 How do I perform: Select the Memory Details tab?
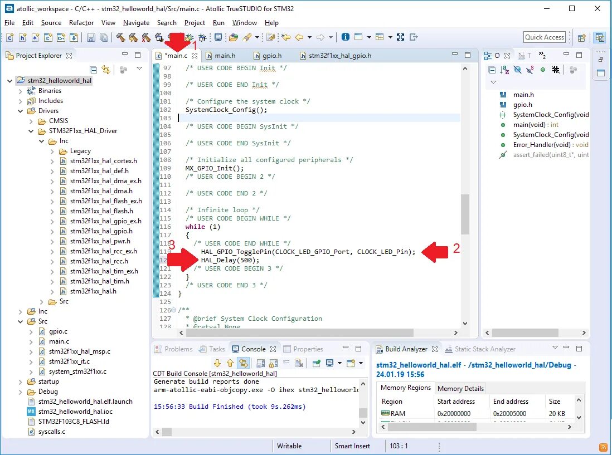coord(460,388)
